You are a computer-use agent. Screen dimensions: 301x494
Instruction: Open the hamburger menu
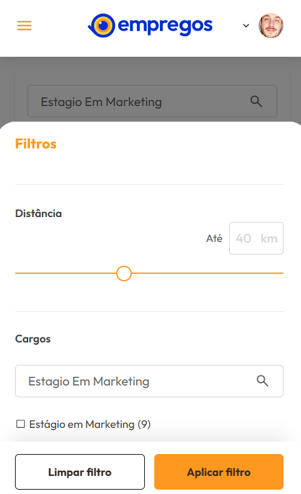24,26
